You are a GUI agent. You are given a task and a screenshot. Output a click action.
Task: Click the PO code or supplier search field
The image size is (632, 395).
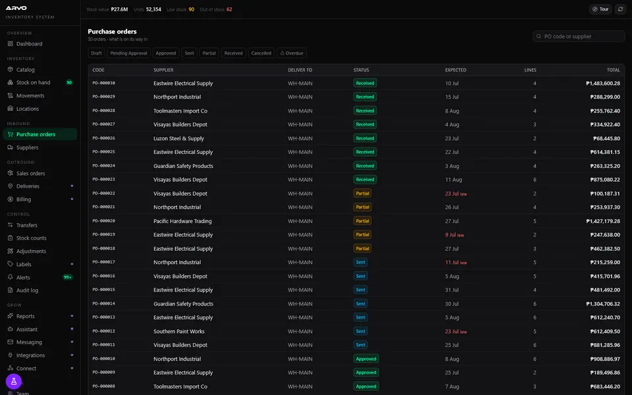point(579,36)
